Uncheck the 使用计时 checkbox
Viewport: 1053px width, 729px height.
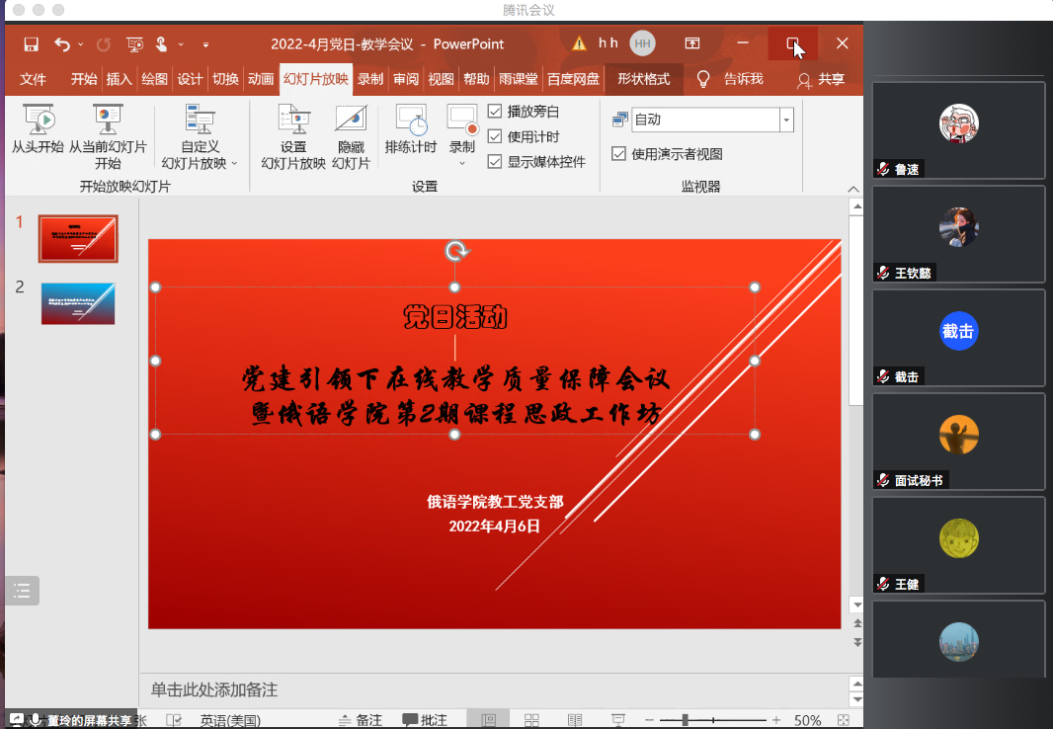point(495,136)
